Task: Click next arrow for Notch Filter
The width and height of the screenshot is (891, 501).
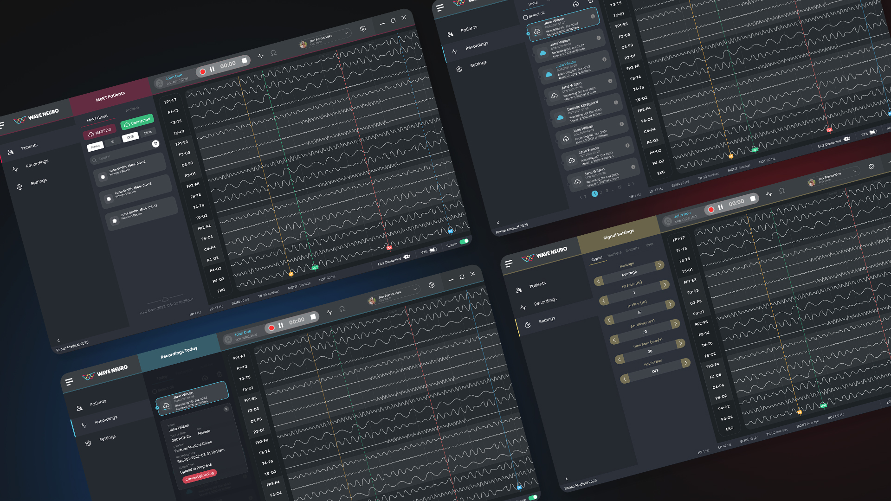Action: click(685, 363)
